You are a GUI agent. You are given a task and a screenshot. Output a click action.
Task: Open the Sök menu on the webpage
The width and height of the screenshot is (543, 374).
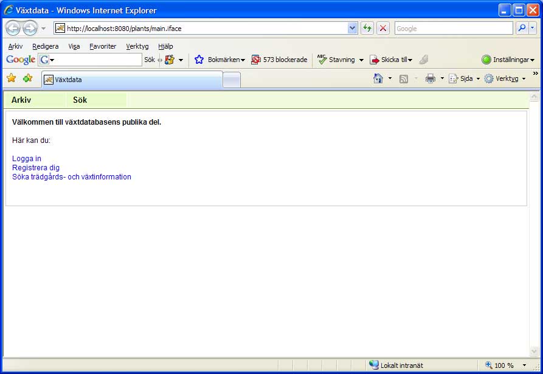coord(80,100)
